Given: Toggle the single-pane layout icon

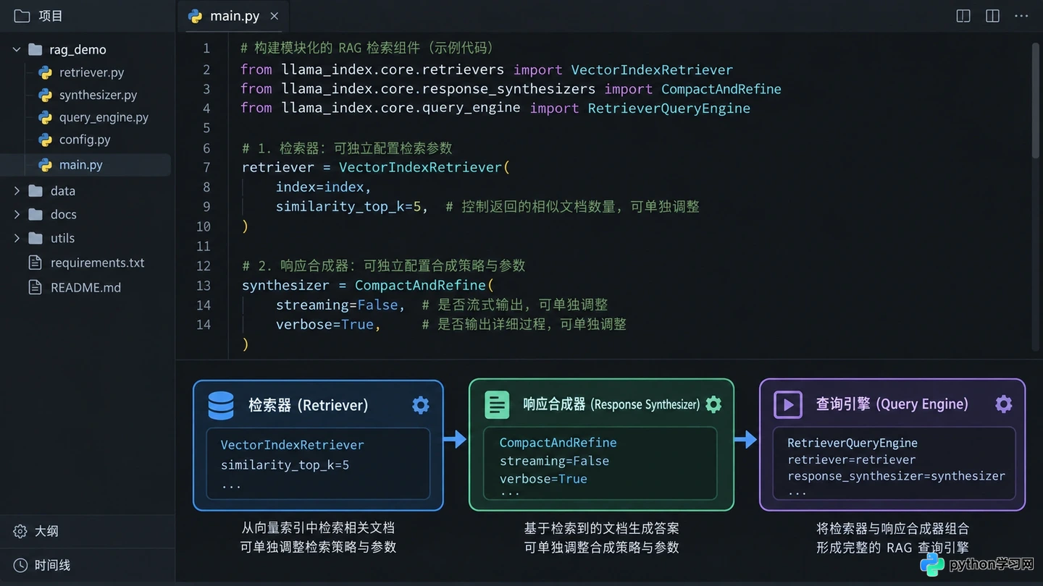Looking at the screenshot, I should pos(963,16).
